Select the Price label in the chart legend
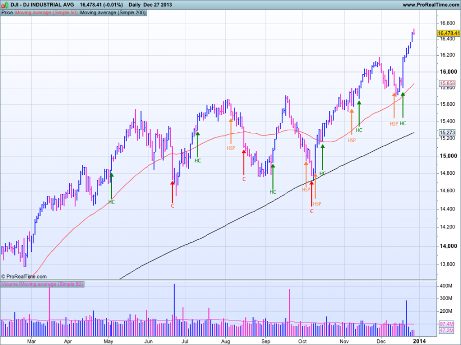The image size is (461, 345). 7,13
